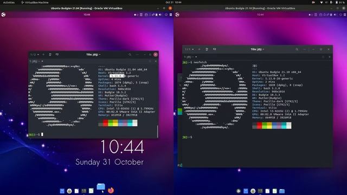Close the terminal pane in left Tilix
The height and width of the screenshot is (195, 347).
click(x=156, y=61)
